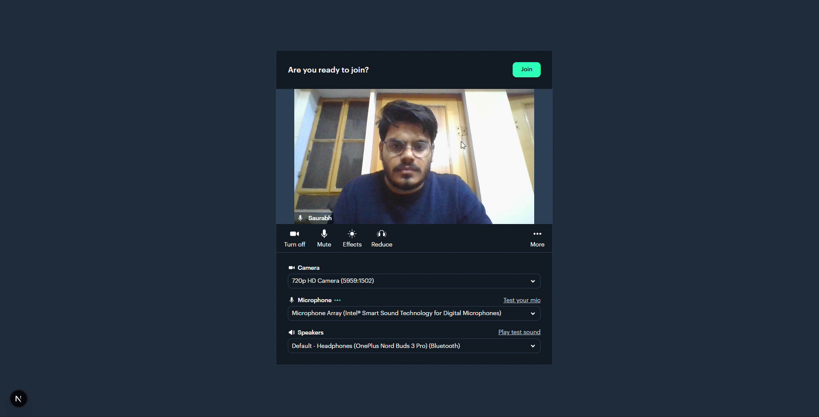
Task: Expand the Microphone device dropdown
Action: (414, 313)
